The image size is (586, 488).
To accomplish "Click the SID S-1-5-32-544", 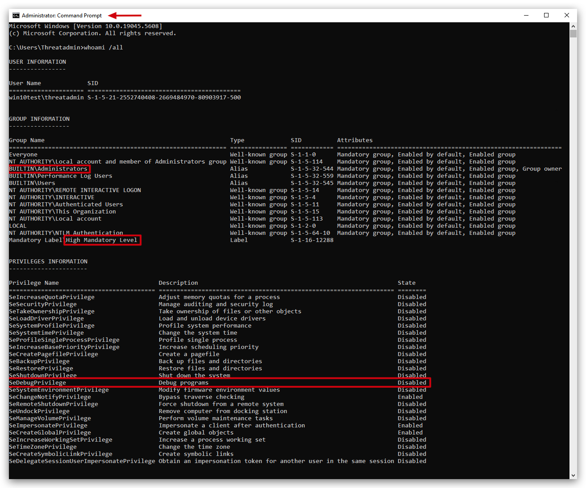I will (312, 169).
